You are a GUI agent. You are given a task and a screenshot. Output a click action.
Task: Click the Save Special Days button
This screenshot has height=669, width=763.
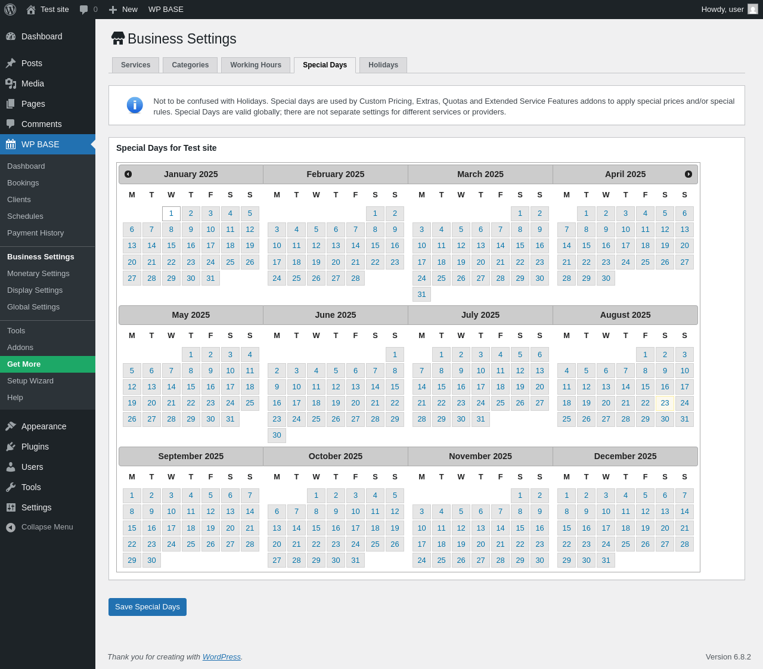[x=147, y=607]
